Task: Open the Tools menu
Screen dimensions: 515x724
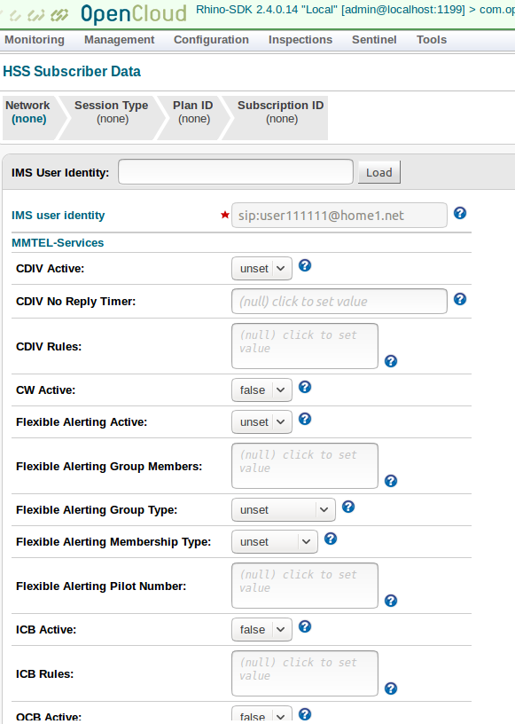Action: [432, 39]
